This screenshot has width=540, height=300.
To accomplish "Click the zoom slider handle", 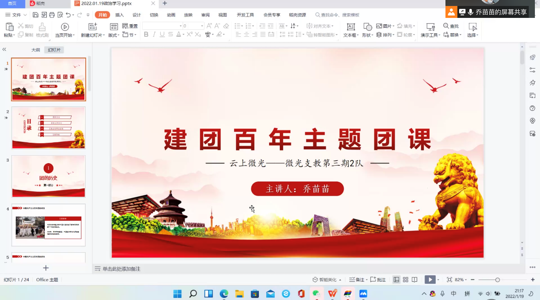I will point(497,280).
